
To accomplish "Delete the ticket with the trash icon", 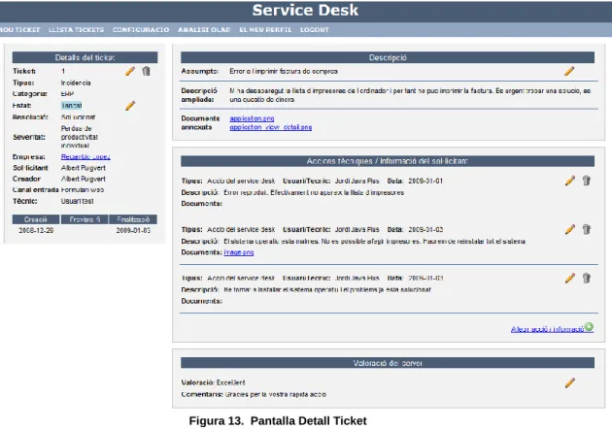I will point(146,71).
